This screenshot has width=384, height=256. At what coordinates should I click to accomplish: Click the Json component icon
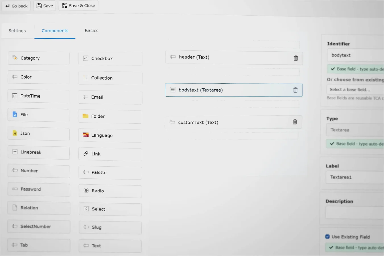point(15,133)
